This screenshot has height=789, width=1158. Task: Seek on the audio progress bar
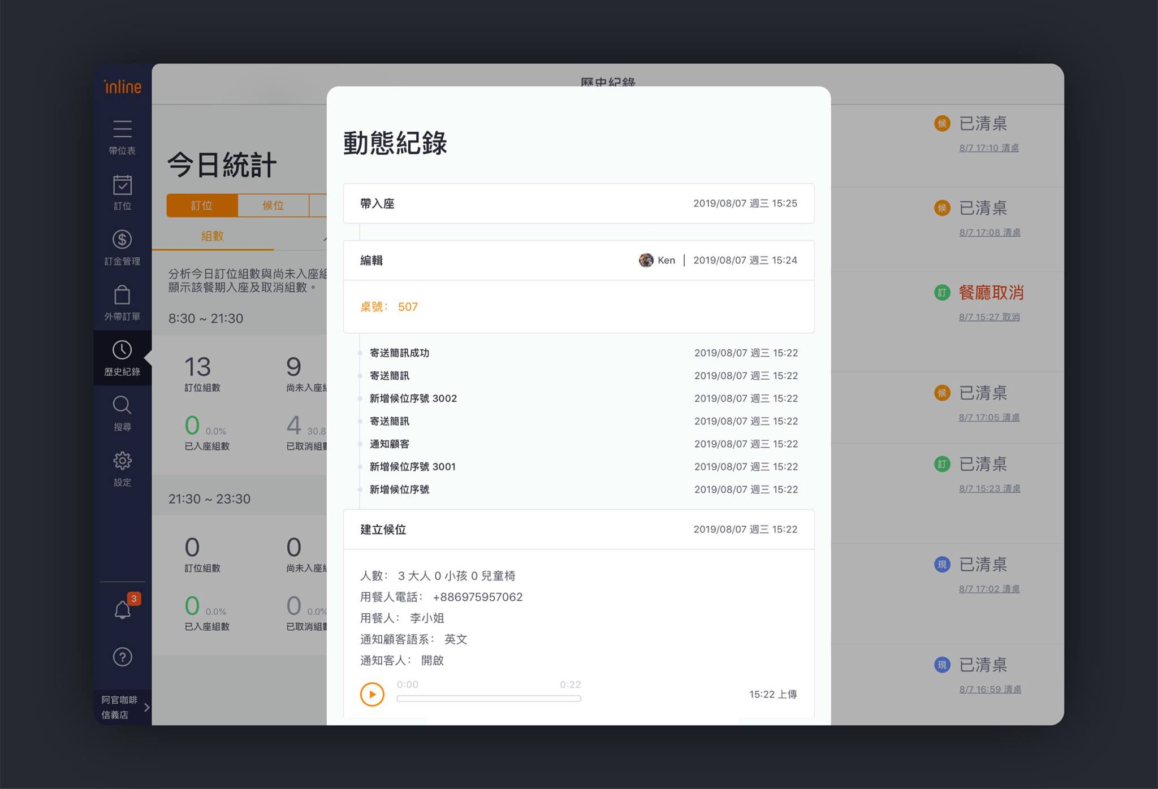click(489, 699)
